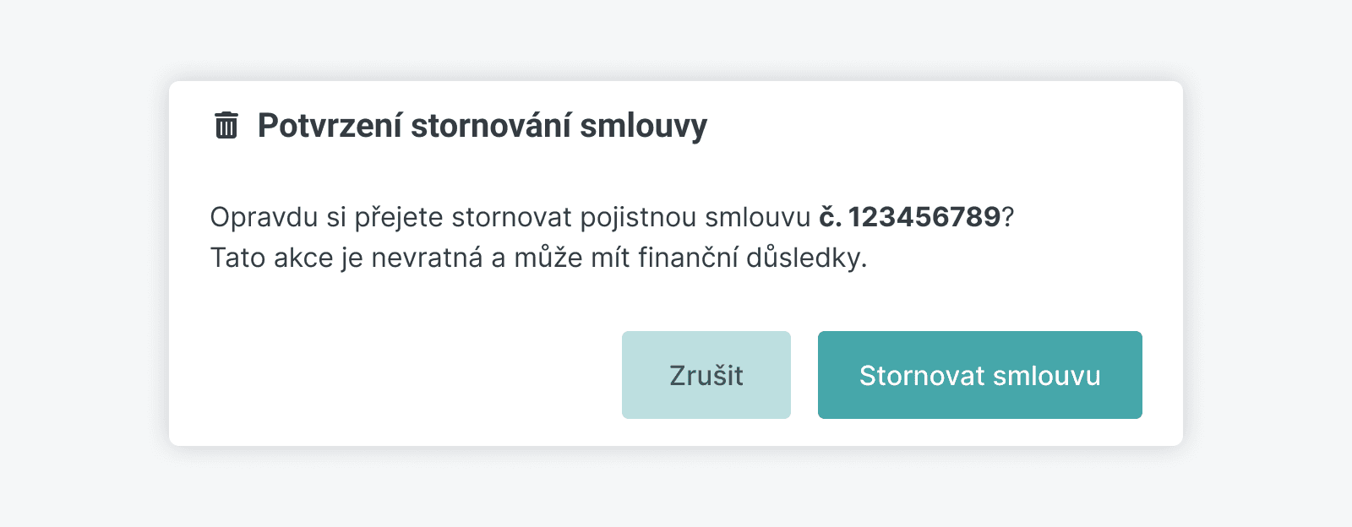Click the question mark after contract number
Image resolution: width=1352 pixels, height=527 pixels.
(1008, 217)
